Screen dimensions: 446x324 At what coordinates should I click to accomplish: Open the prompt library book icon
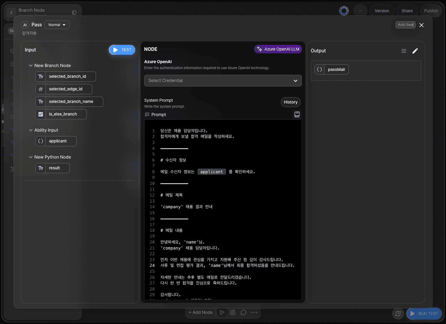[x=297, y=114]
